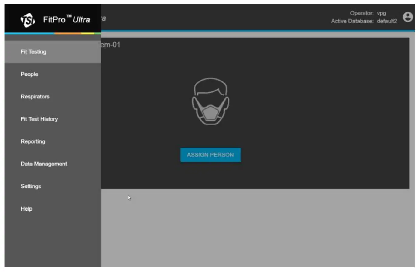Select the Fit Testing sidebar entry
Screen dimensions: 418x272
click(33, 52)
